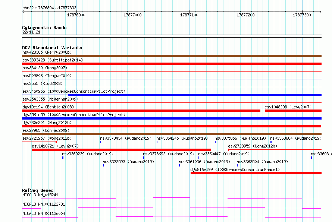Click the 22q11.21 band label
The image size is (332, 222).
pos(31,32)
